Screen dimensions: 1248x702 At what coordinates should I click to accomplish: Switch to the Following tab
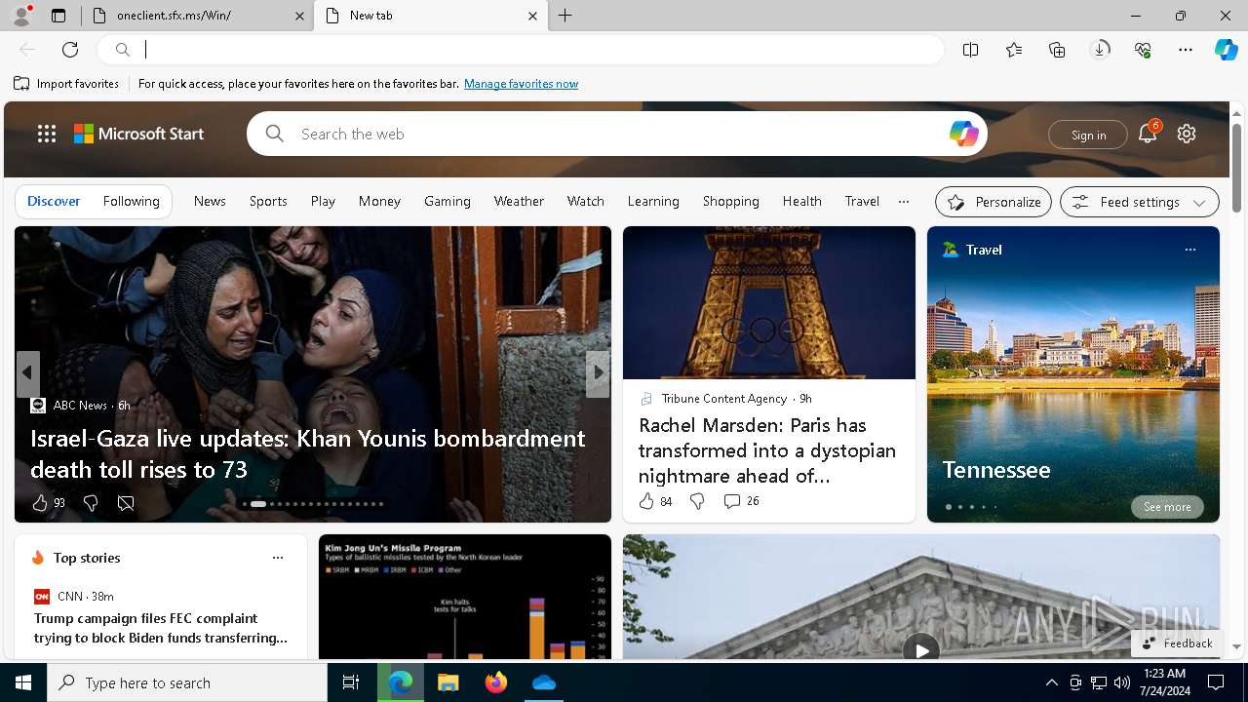coord(132,201)
